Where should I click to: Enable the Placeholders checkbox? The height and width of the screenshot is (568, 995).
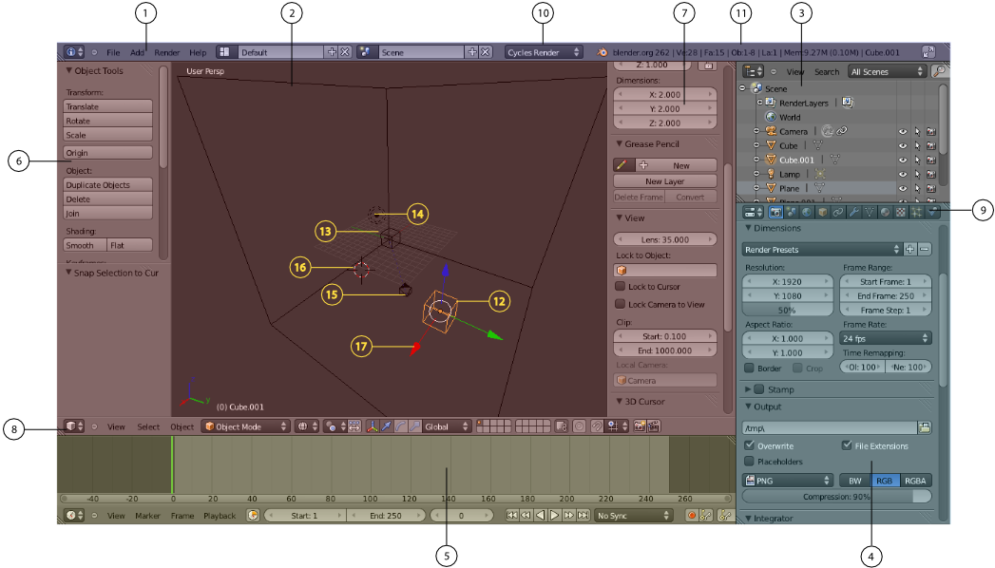[x=750, y=462]
